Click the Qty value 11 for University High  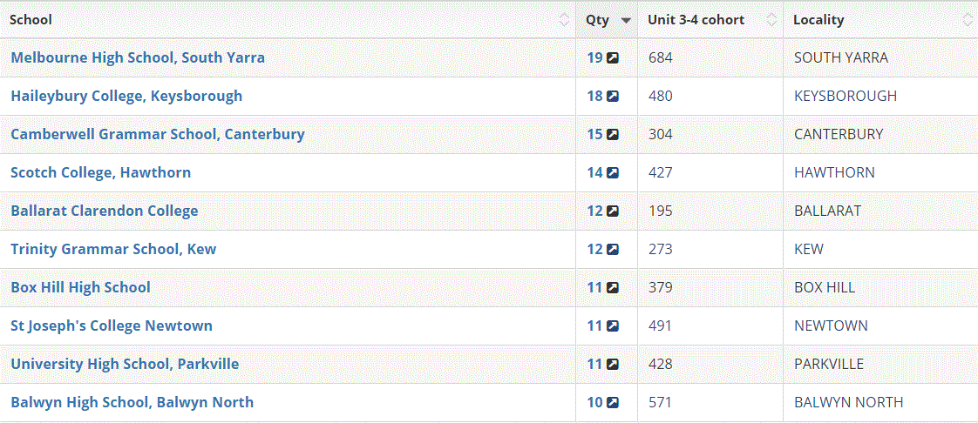[594, 364]
